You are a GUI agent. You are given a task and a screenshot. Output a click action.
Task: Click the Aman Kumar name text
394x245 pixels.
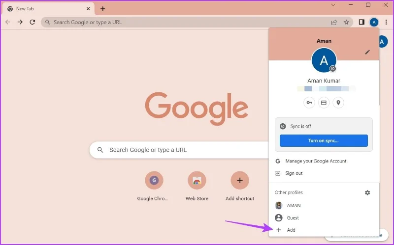point(324,81)
